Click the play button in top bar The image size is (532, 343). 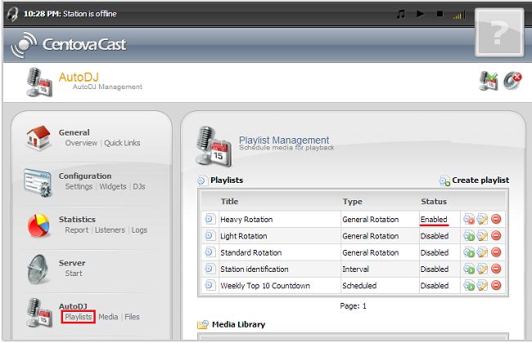tap(421, 14)
